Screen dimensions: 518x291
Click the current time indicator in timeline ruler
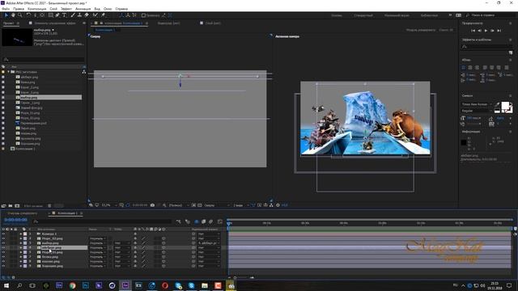click(228, 223)
